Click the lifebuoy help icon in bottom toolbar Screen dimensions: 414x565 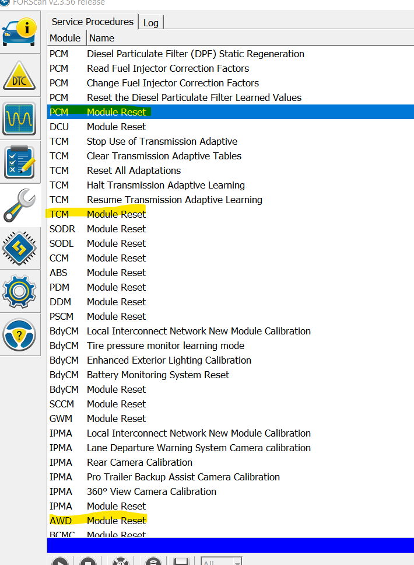121,561
